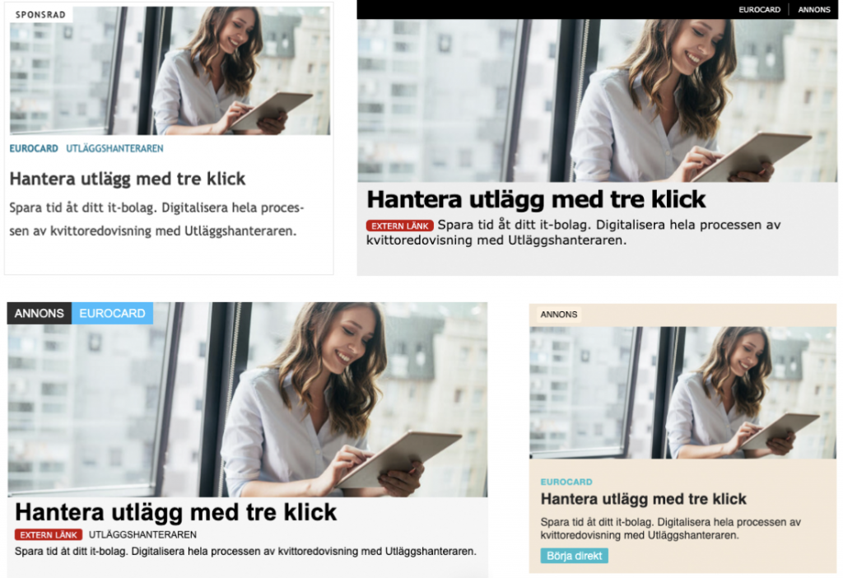The width and height of the screenshot is (843, 578).
Task: Open the image in the beige ad
Action: (x=682, y=393)
